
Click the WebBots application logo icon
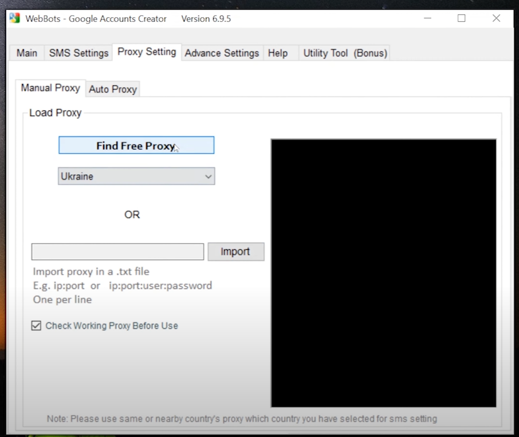pyautogui.click(x=13, y=18)
